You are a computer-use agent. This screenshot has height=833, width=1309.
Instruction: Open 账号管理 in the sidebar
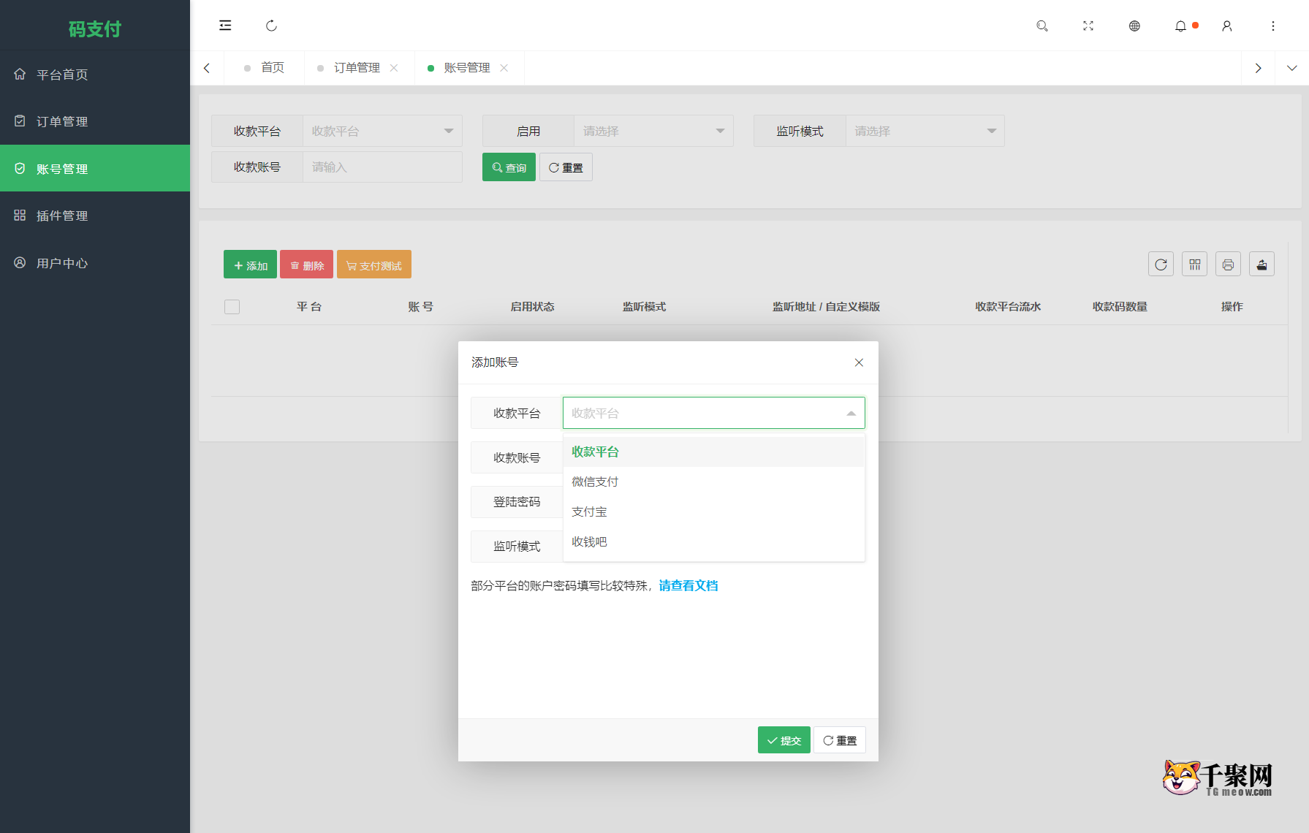[x=95, y=168]
